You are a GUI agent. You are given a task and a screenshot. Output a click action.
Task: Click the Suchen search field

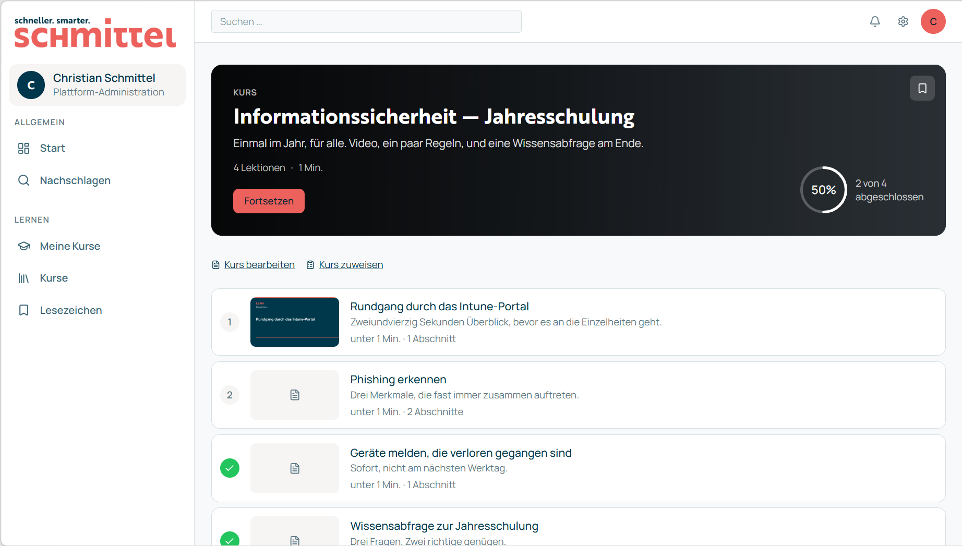coord(366,21)
